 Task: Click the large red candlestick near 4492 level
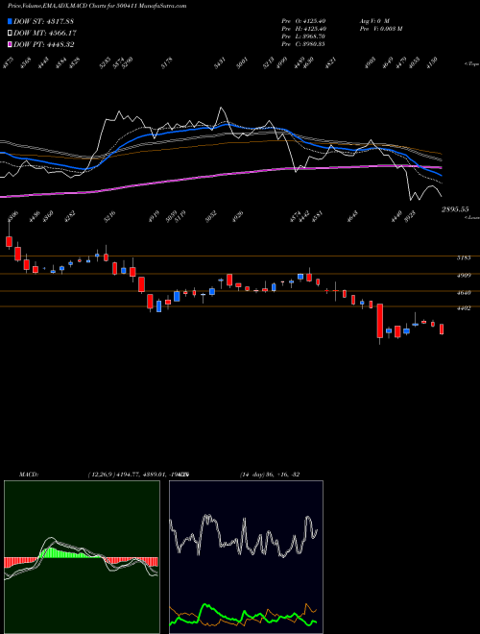(380, 321)
